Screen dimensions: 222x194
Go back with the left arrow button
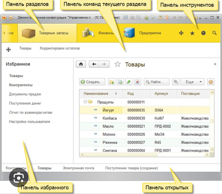point(94,64)
